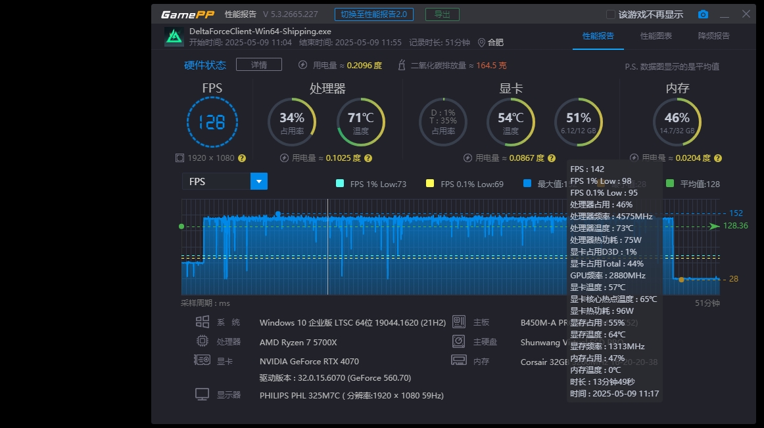Click the Delta Force game icon

[x=174, y=37]
